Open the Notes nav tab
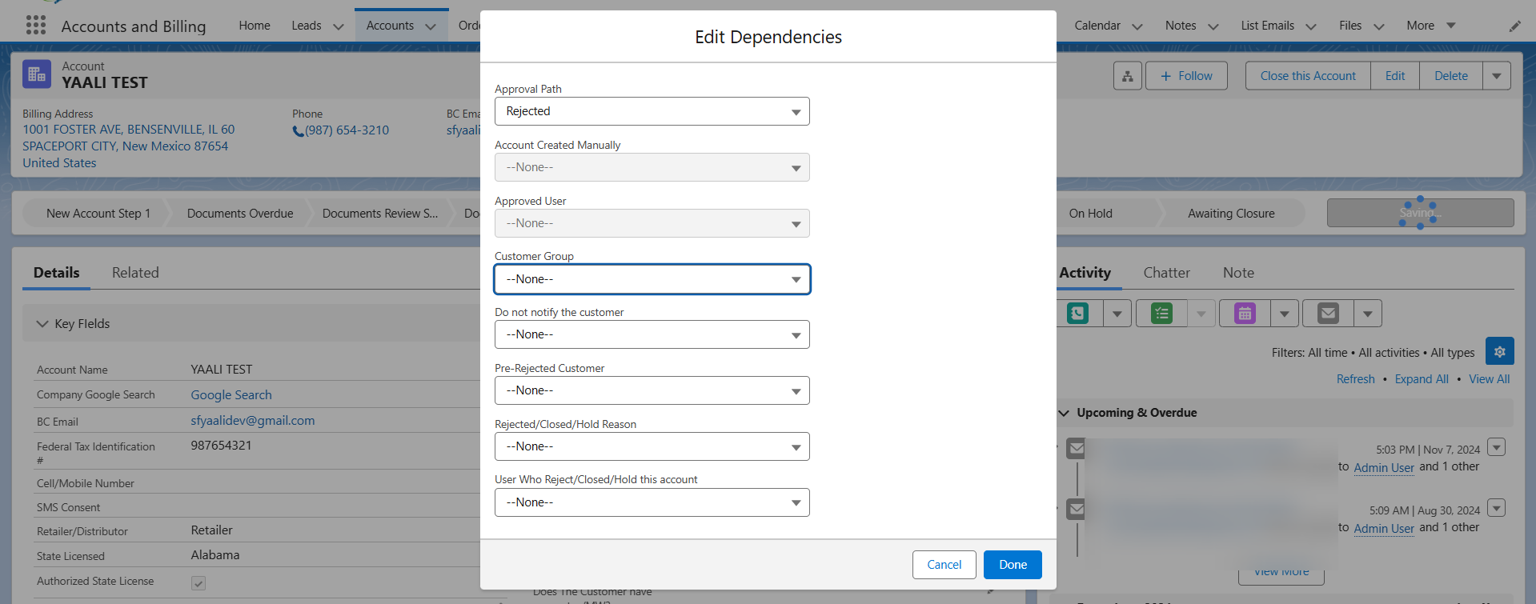This screenshot has height=604, width=1536. tap(1180, 26)
